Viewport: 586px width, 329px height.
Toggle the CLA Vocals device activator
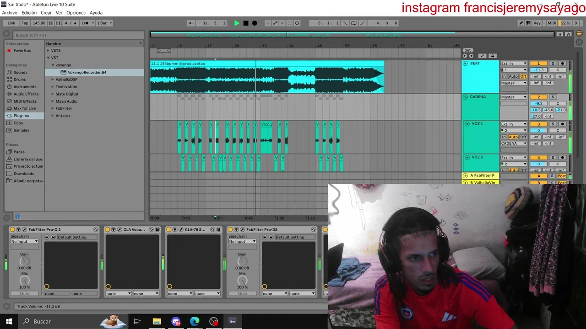pos(108,229)
